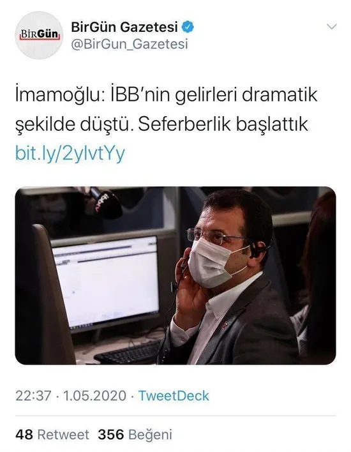Viewport: 351px width, 452px height.
Task: Click the blue verified badge
Action: (x=188, y=27)
